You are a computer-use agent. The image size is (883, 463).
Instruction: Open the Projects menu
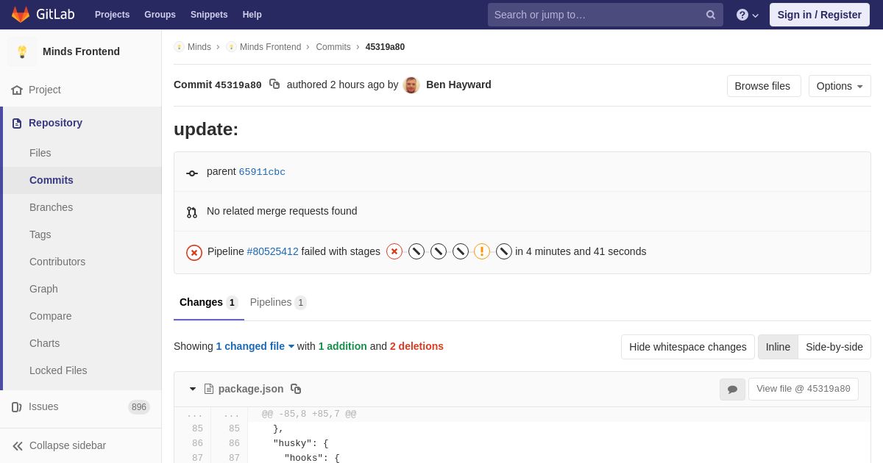[x=112, y=15]
